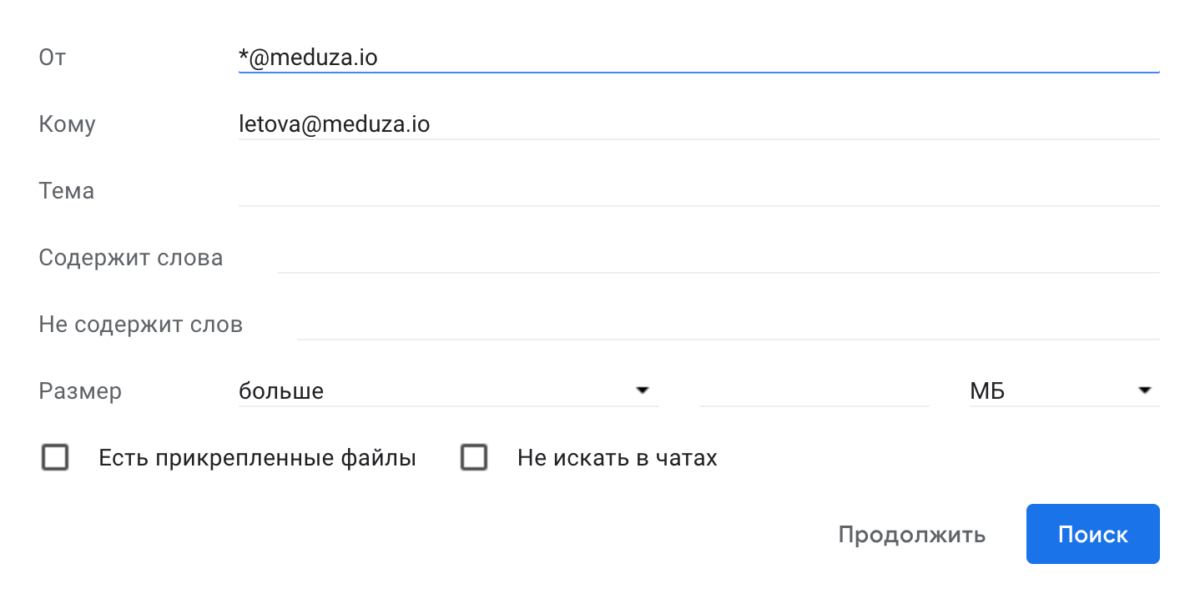Click the "Кому" field with letova@meduza.io
This screenshot has width=1200, height=599.
pos(698,124)
